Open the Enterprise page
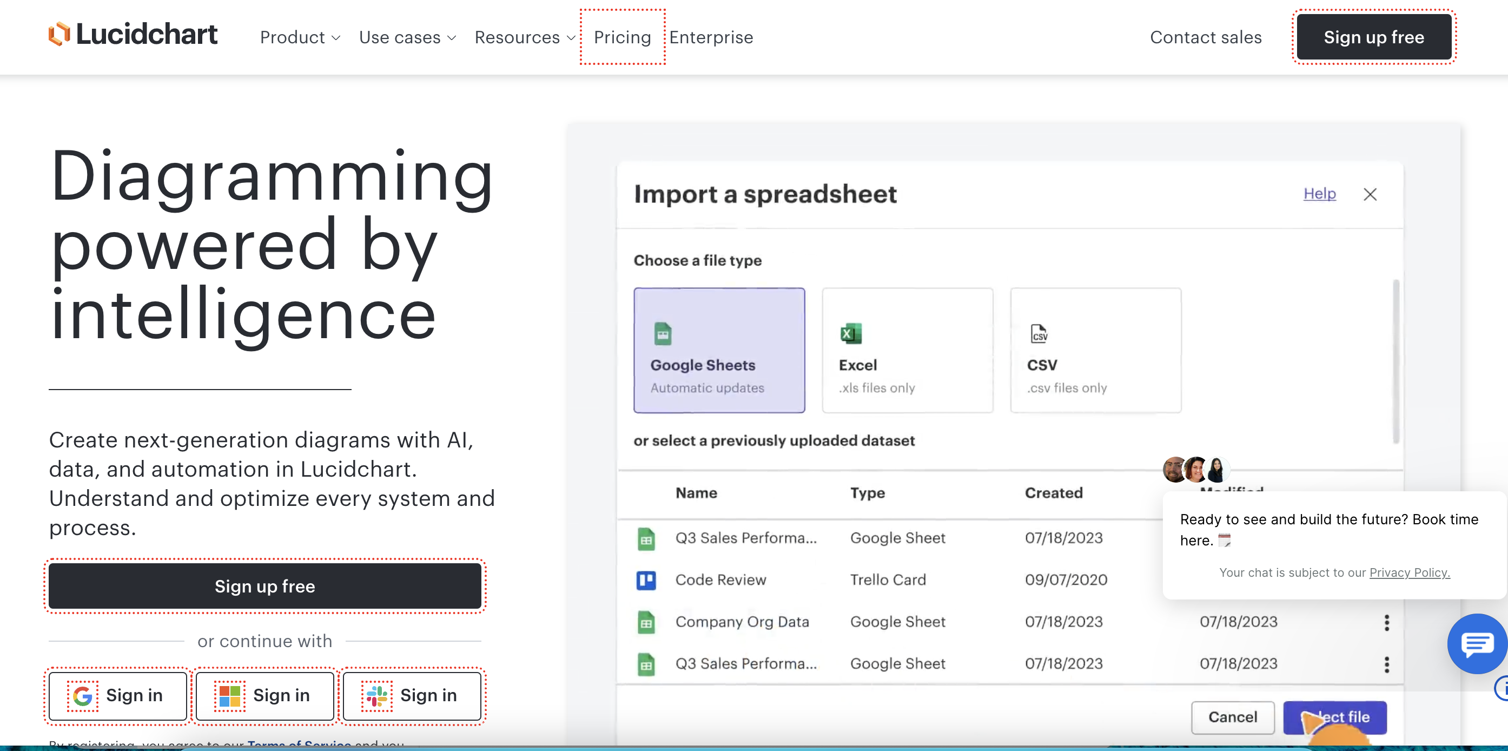Viewport: 1508px width, 751px height. point(711,37)
